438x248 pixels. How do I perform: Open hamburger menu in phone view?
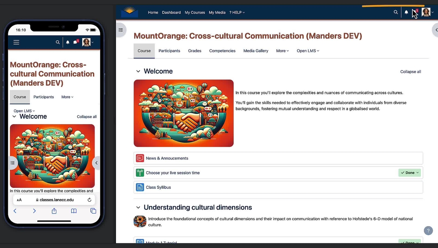16,42
